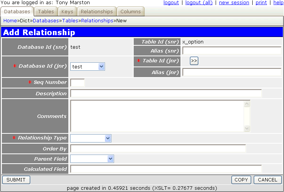This screenshot has height=192, width=284.
Task: Expand the Relationship Type dropdown
Action: tap(91, 138)
